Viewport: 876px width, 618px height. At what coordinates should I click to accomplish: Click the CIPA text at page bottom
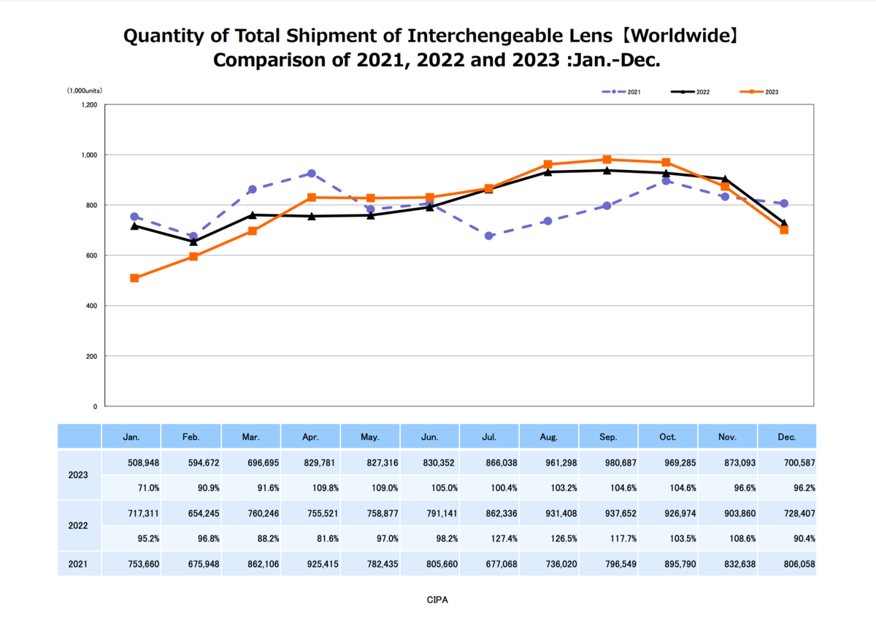pos(438,599)
